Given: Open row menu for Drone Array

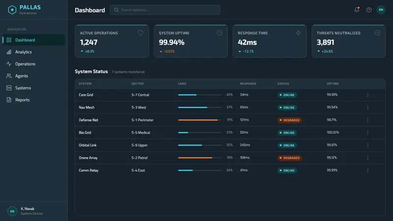Looking at the screenshot, I should click(x=367, y=158).
